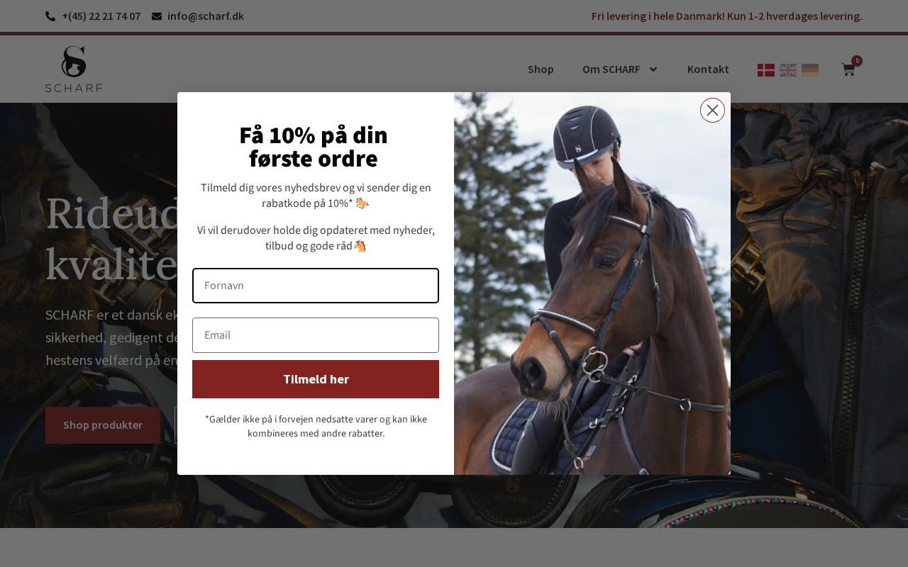Viewport: 908px width, 567px height.
Task: Click the cart item count badge
Action: 857,61
